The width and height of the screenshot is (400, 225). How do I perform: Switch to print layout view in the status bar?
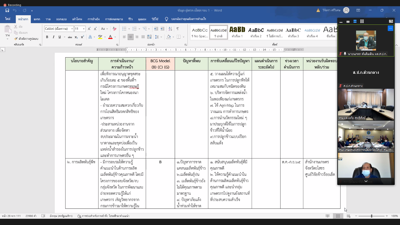click(338, 216)
